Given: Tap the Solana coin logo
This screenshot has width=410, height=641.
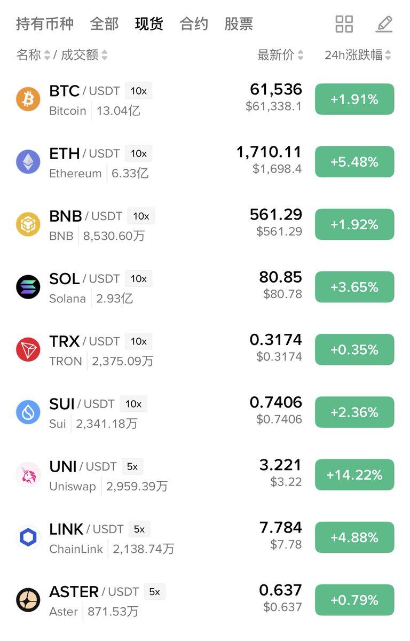Looking at the screenshot, I should point(28,287).
